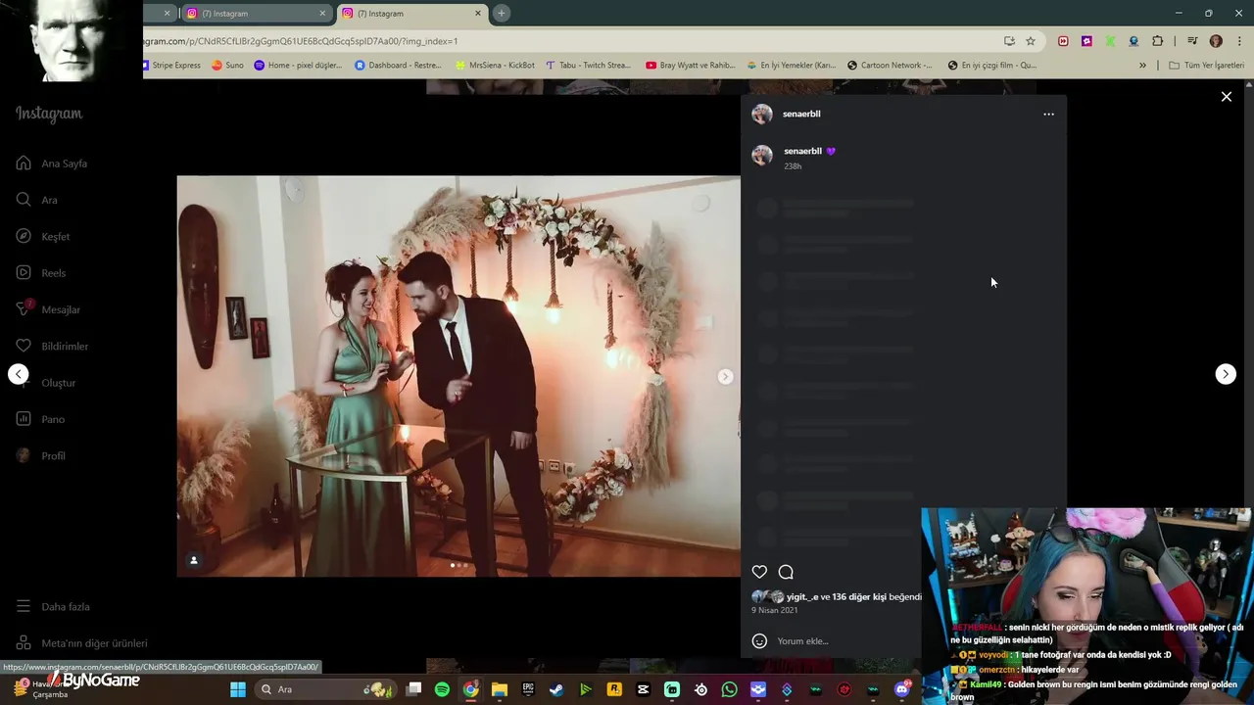Click senaerbll username in caption
Image resolution: width=1254 pixels, height=705 pixels.
[802, 151]
